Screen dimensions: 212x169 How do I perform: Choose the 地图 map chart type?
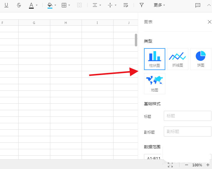(x=155, y=84)
